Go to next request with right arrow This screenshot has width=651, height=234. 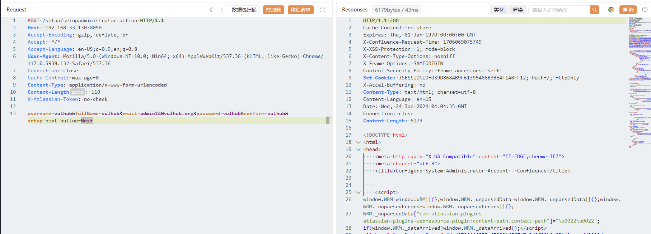coord(222,10)
